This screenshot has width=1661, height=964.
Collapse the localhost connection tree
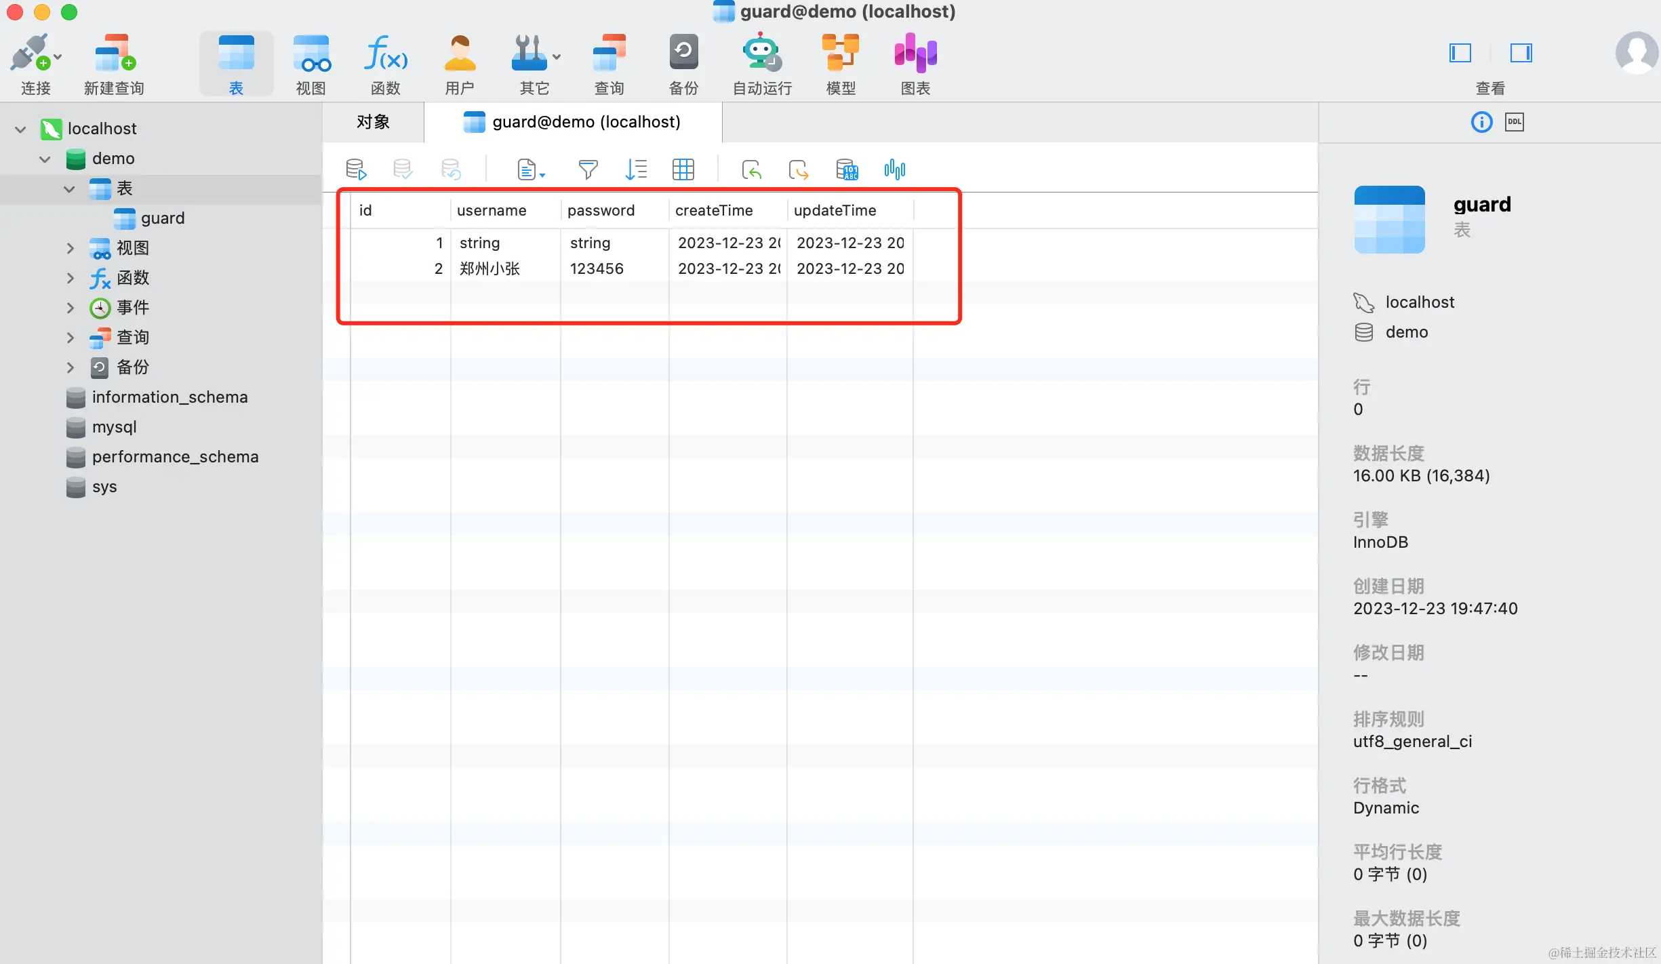tap(20, 129)
